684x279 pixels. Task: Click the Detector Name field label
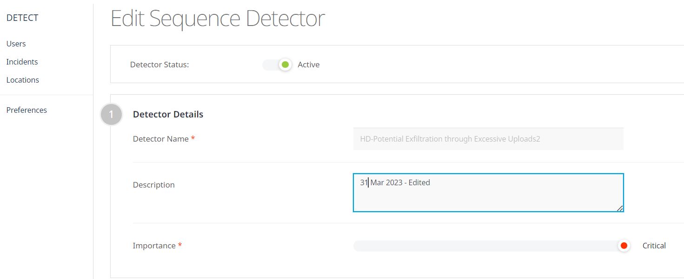point(160,139)
